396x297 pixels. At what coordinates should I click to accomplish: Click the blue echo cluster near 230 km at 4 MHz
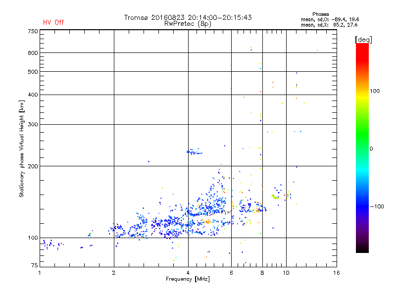pyautogui.click(x=194, y=151)
